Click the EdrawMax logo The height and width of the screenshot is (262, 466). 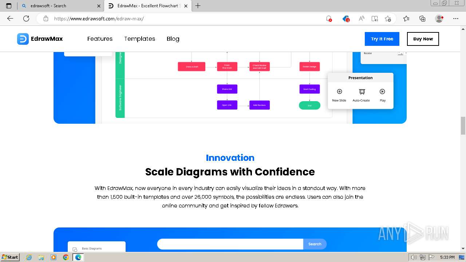pos(40,39)
